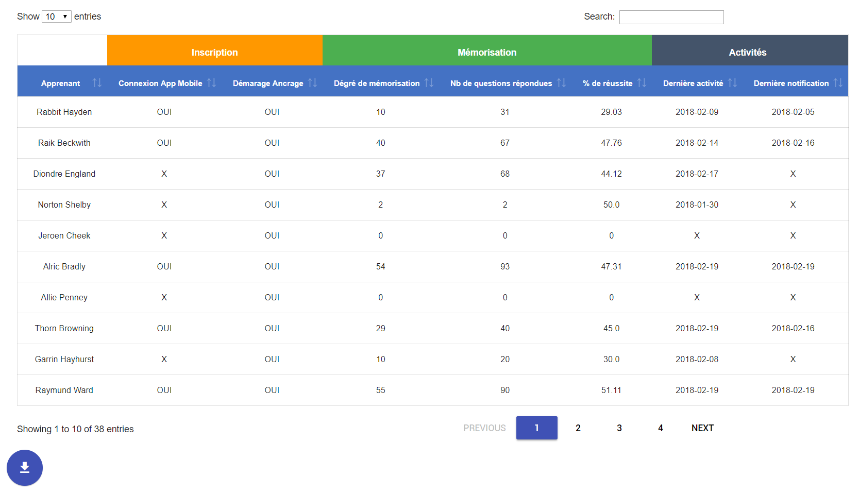Go to page 2 of results
859x493 pixels.
(x=578, y=428)
